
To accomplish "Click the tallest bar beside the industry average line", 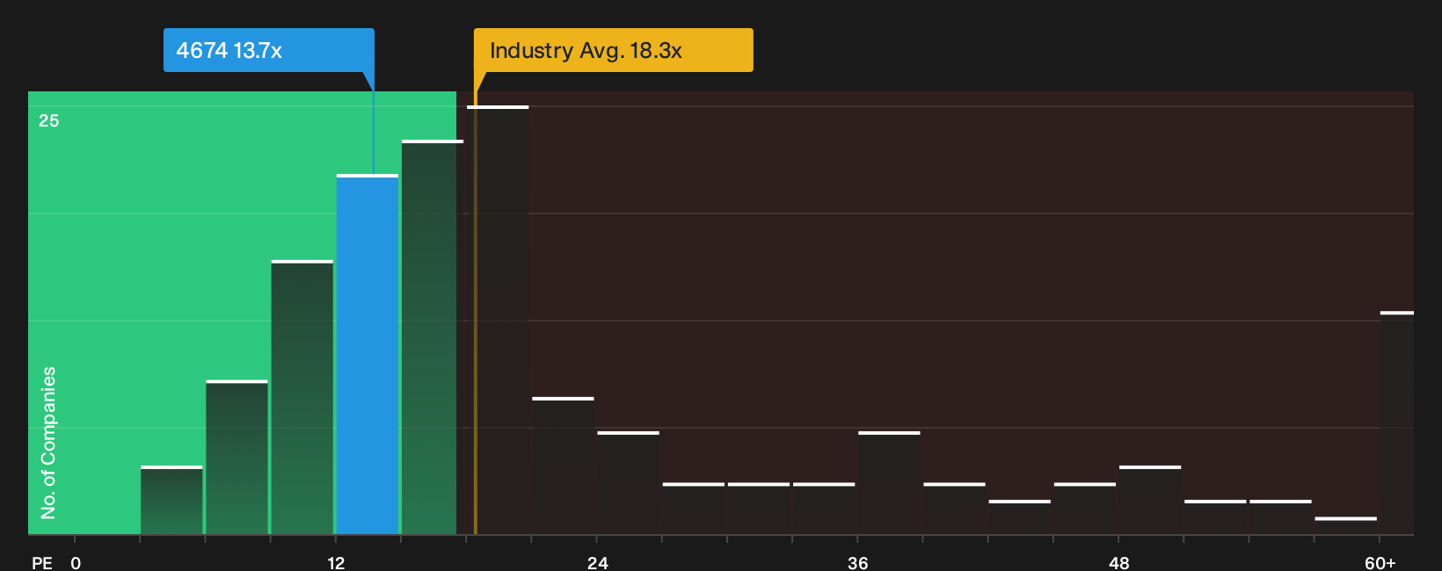I will pos(498,321).
